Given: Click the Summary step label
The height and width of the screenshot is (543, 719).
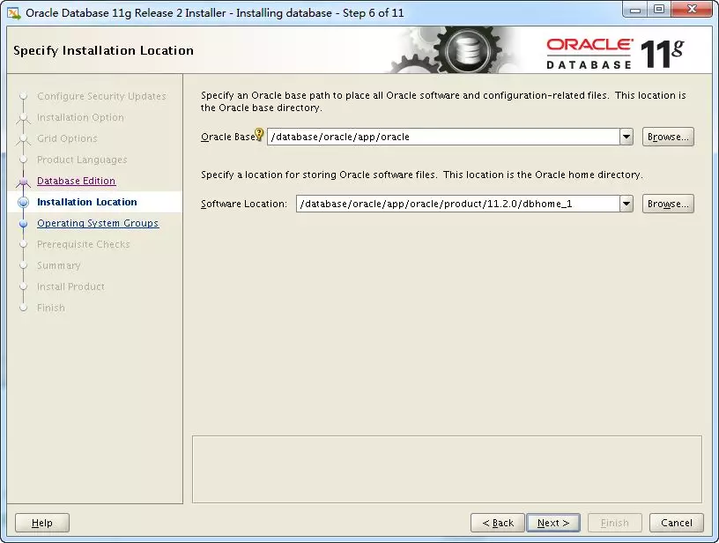Looking at the screenshot, I should 59,265.
